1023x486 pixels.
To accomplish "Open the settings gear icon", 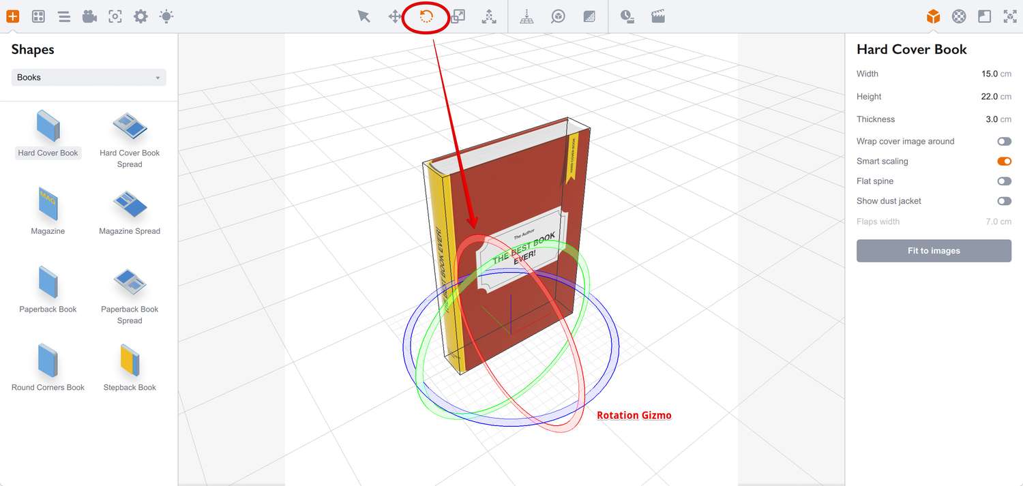I will pos(140,16).
